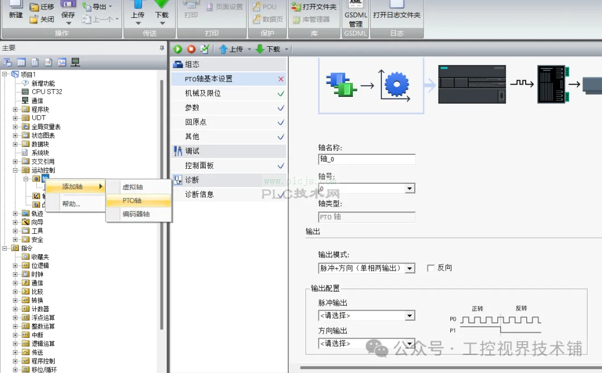Open the 其他 configuration page
This screenshot has height=373, width=602.
point(229,136)
